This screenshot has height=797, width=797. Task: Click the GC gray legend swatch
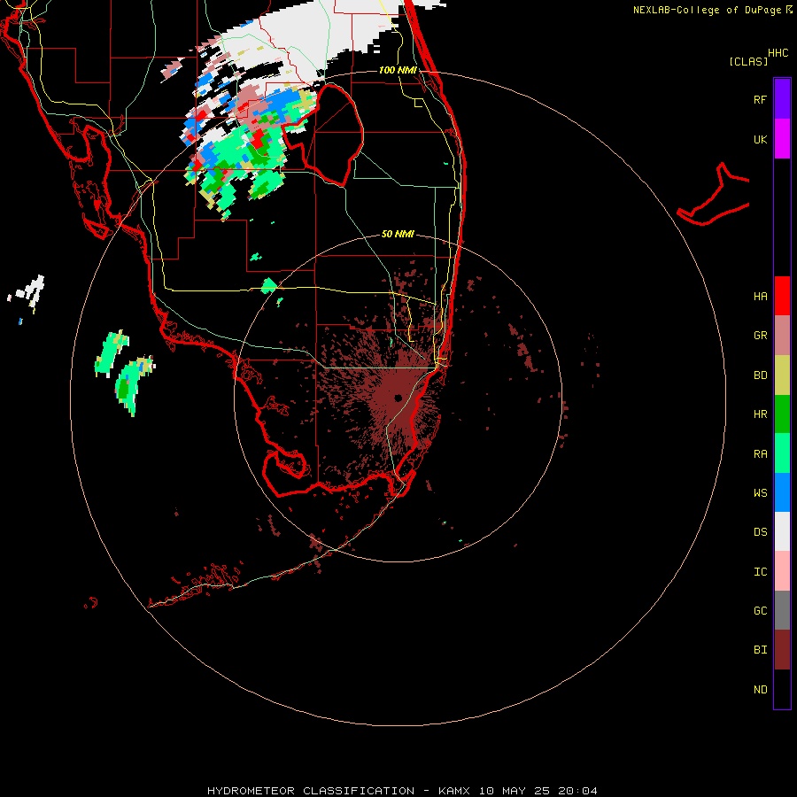[x=782, y=610]
